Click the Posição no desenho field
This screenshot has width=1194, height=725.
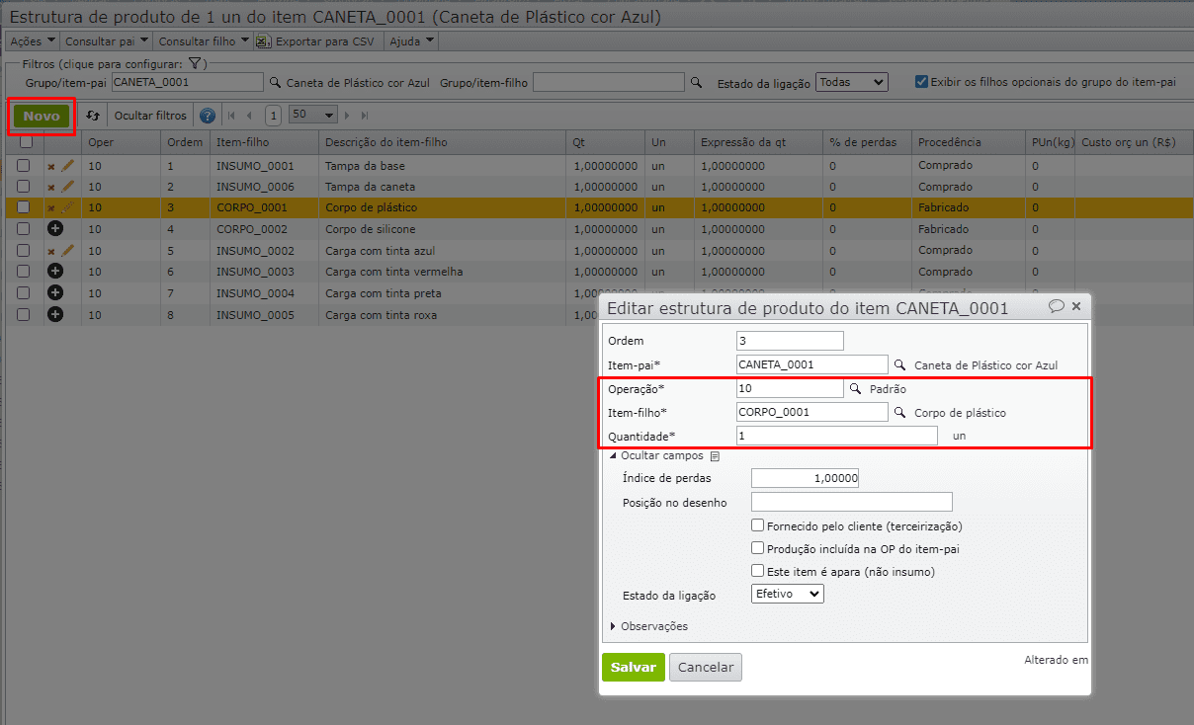pyautogui.click(x=851, y=502)
